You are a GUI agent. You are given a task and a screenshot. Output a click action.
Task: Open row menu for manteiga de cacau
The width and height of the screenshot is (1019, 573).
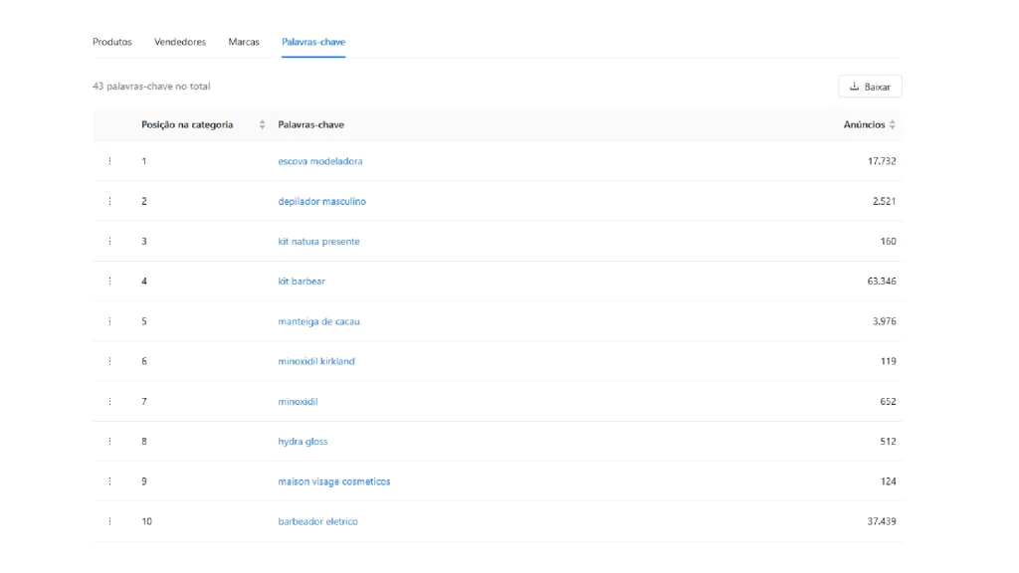pos(109,320)
